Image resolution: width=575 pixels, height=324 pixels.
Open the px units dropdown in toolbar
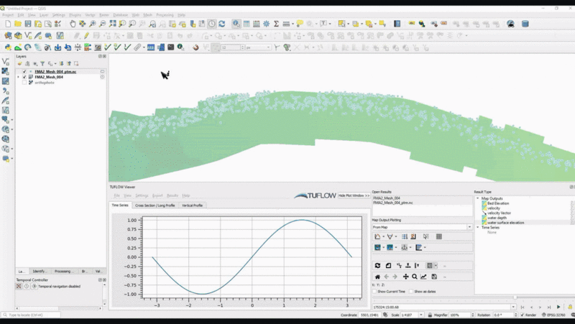pyautogui.click(x=268, y=47)
